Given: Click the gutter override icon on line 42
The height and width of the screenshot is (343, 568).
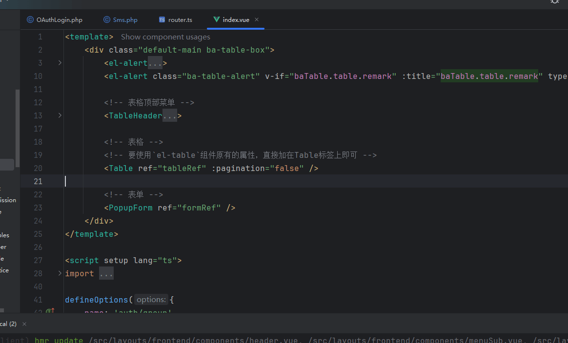Looking at the screenshot, I should click(50, 310).
